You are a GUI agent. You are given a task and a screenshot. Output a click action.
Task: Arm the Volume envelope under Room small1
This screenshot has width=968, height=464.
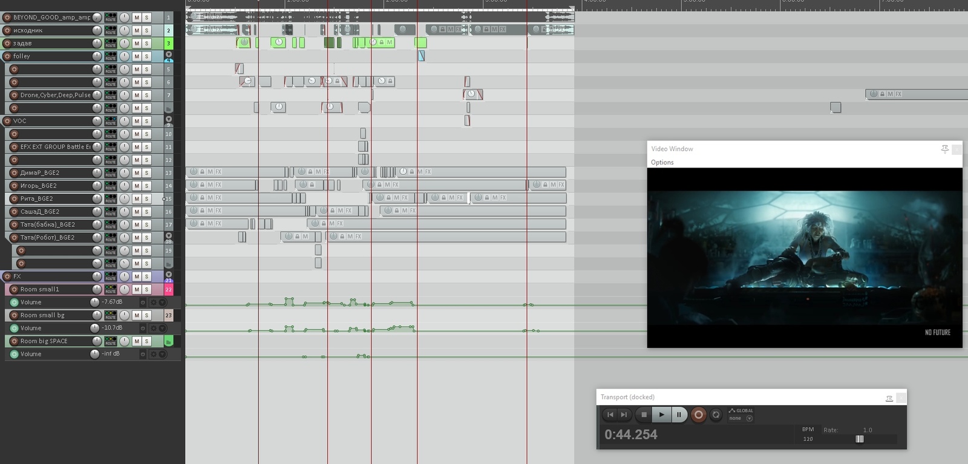[15, 302]
